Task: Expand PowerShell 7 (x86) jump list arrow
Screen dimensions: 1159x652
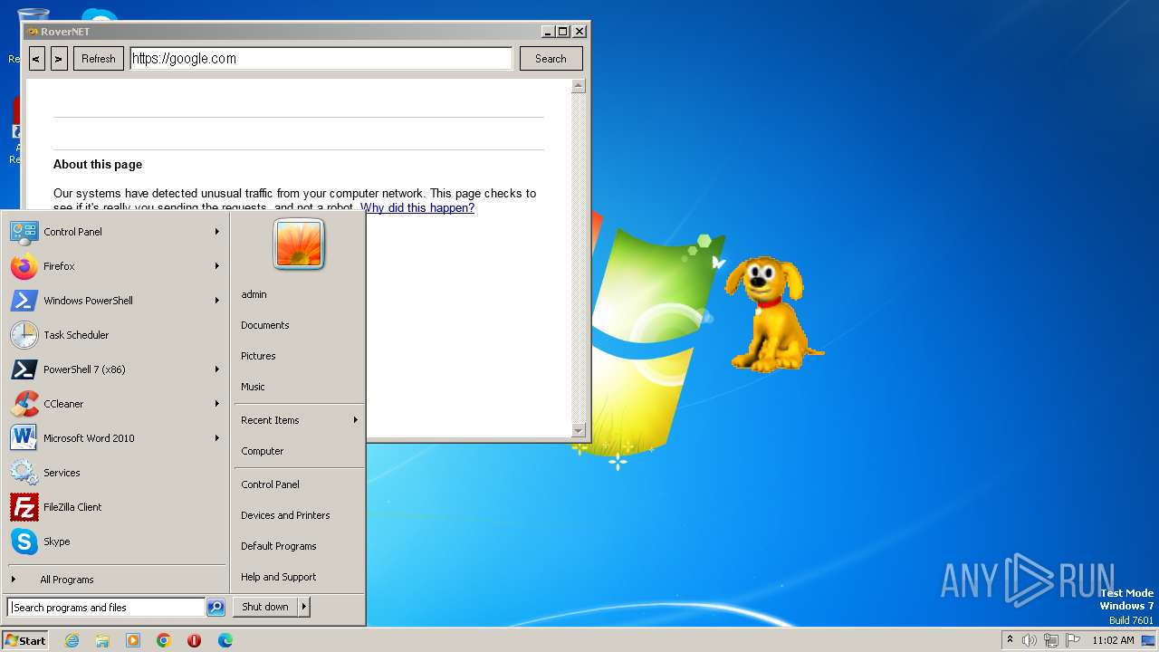Action: 217,369
